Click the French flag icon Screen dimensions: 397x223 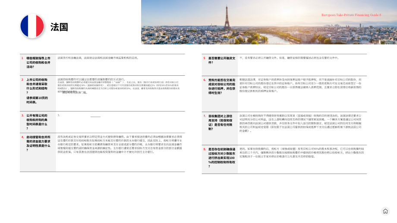32,26
